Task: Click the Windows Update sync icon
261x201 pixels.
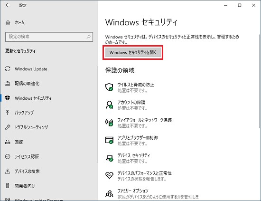Action: pos(8,69)
